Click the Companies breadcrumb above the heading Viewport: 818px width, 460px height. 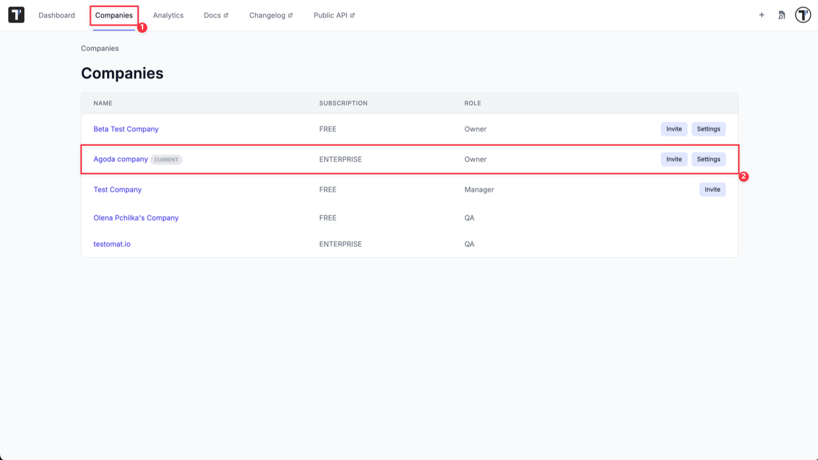coord(100,48)
